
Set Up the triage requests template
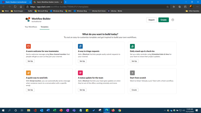(x=82, y=61)
